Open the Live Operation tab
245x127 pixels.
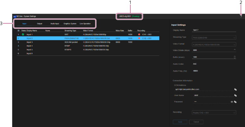pos(85,24)
